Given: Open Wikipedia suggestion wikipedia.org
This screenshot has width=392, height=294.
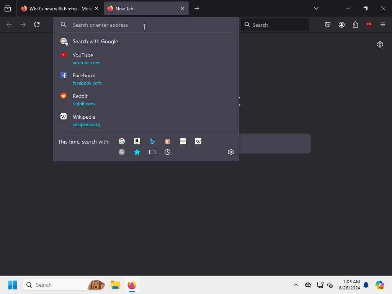Looking at the screenshot, I should (x=146, y=121).
